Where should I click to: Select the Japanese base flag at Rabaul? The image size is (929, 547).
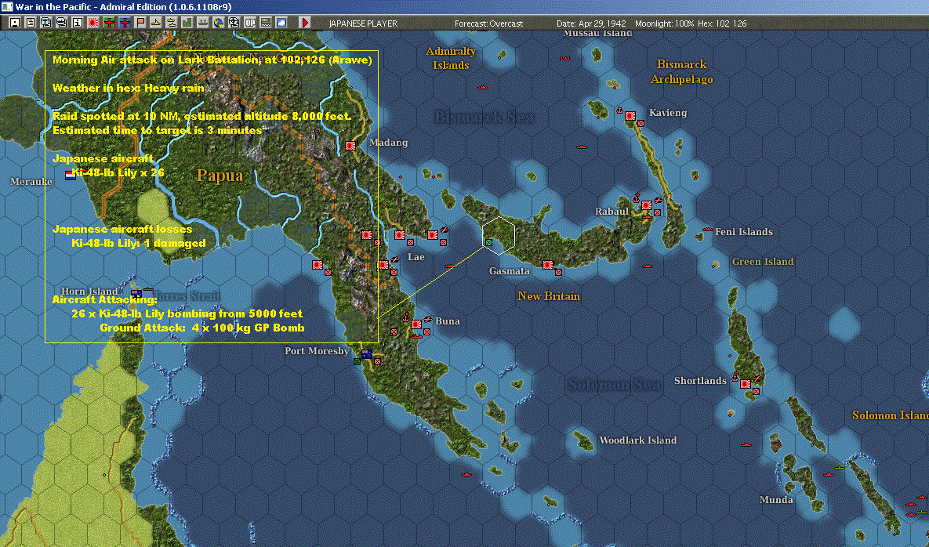coord(647,205)
